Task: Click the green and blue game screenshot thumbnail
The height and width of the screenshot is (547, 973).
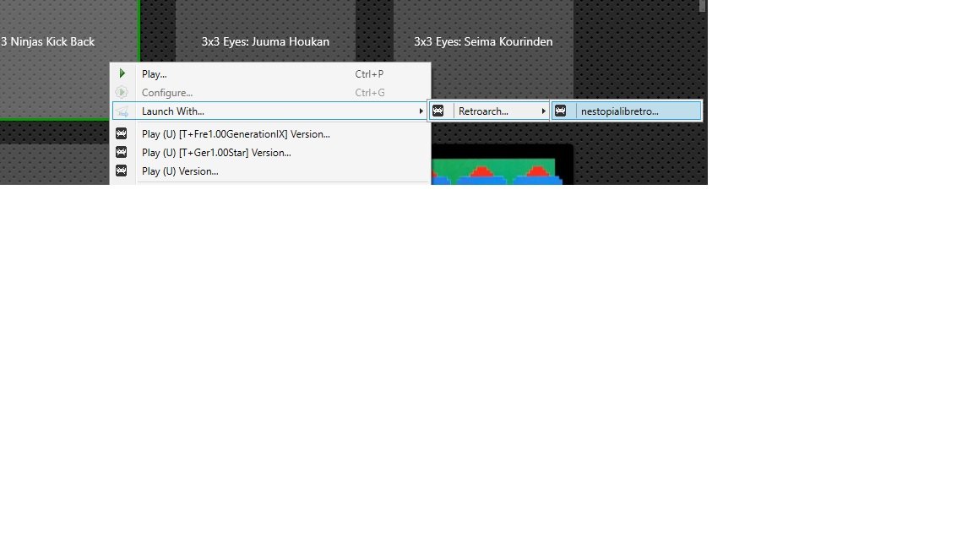Action: [502, 165]
